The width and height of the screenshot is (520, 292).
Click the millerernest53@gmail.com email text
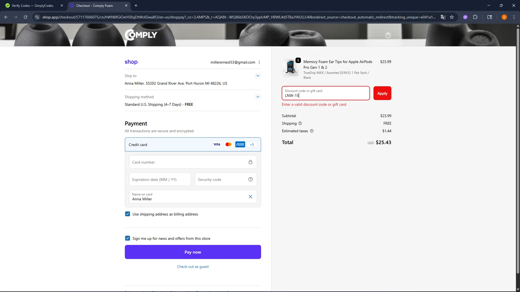click(233, 62)
